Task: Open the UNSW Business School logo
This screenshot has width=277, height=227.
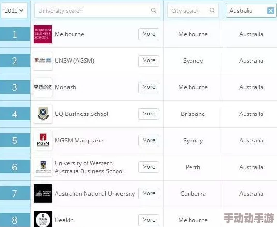Action: click(x=43, y=61)
